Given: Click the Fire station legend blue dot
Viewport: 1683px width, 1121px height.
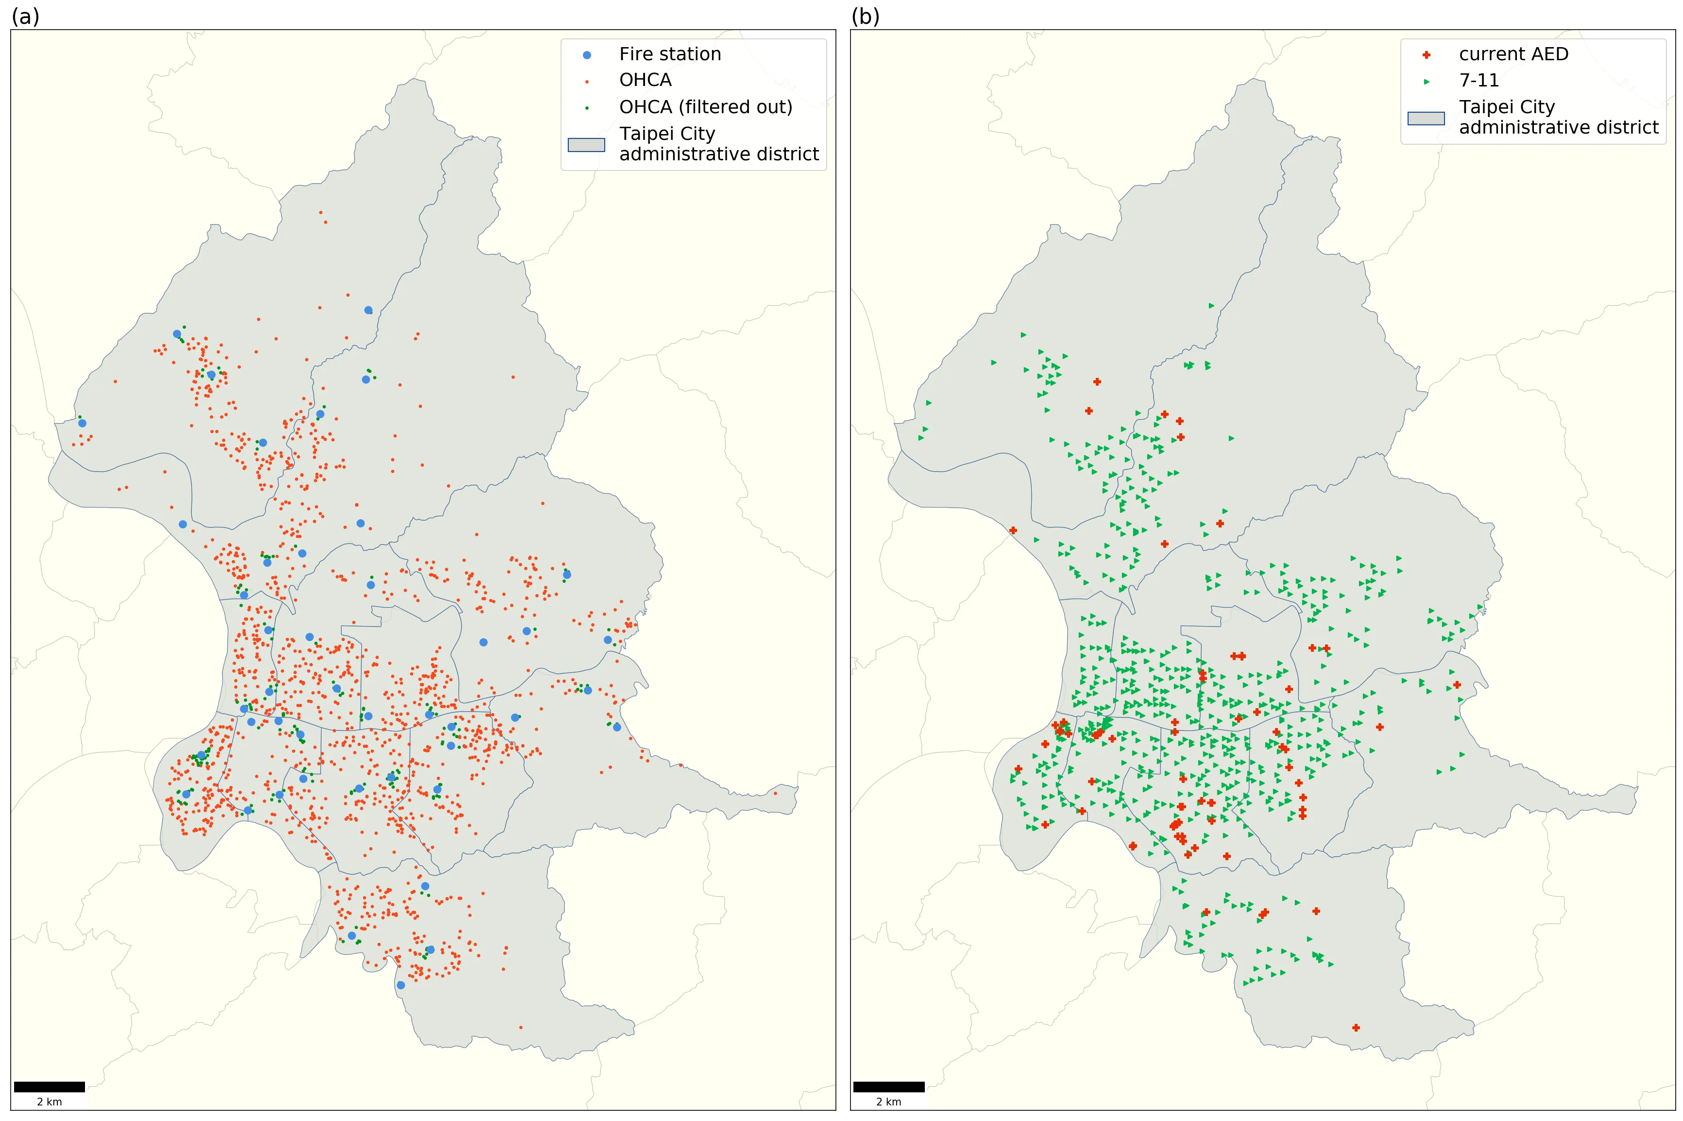Looking at the screenshot, I should tap(586, 55).
